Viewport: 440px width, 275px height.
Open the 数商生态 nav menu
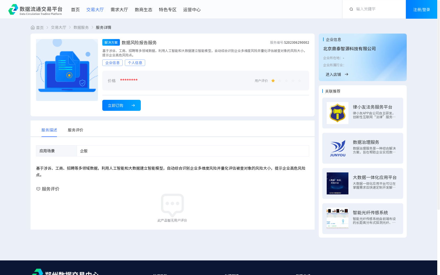[x=144, y=10]
